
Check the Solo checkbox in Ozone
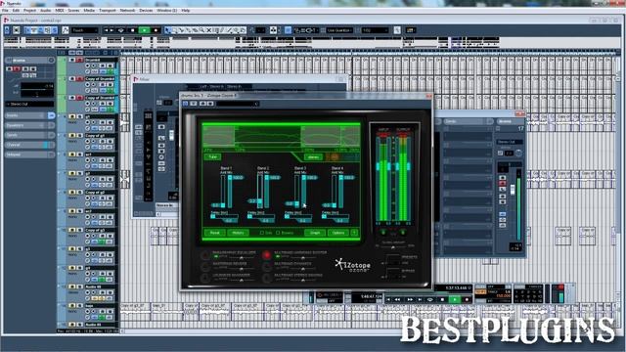click(262, 233)
